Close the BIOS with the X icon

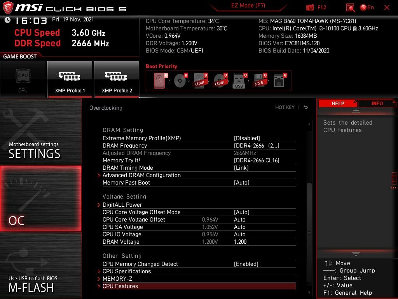pyautogui.click(x=387, y=8)
